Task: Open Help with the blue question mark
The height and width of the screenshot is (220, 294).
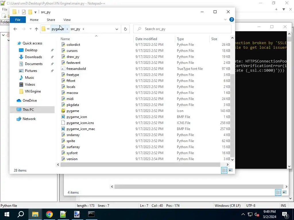Action: click(x=232, y=19)
